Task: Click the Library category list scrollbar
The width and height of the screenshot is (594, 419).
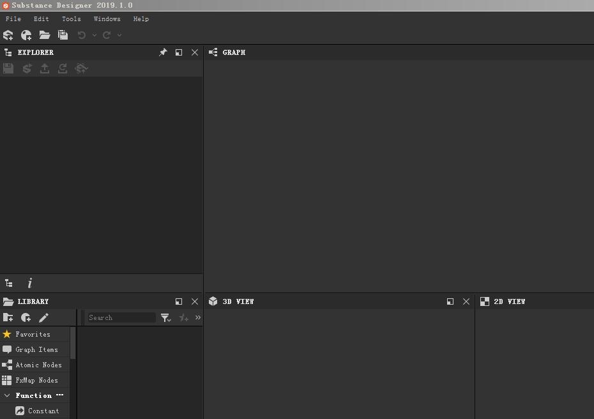Action: coord(73,343)
